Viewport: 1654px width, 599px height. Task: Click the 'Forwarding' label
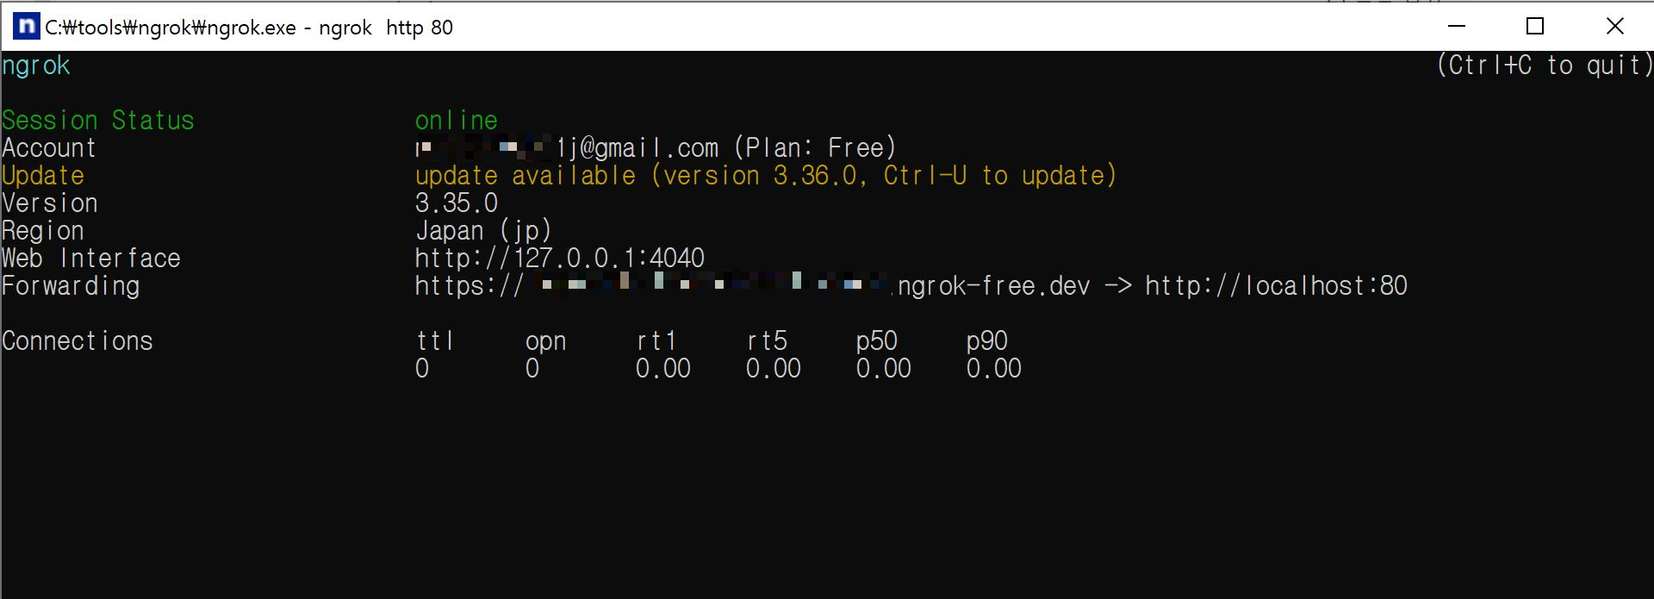pyautogui.click(x=71, y=286)
